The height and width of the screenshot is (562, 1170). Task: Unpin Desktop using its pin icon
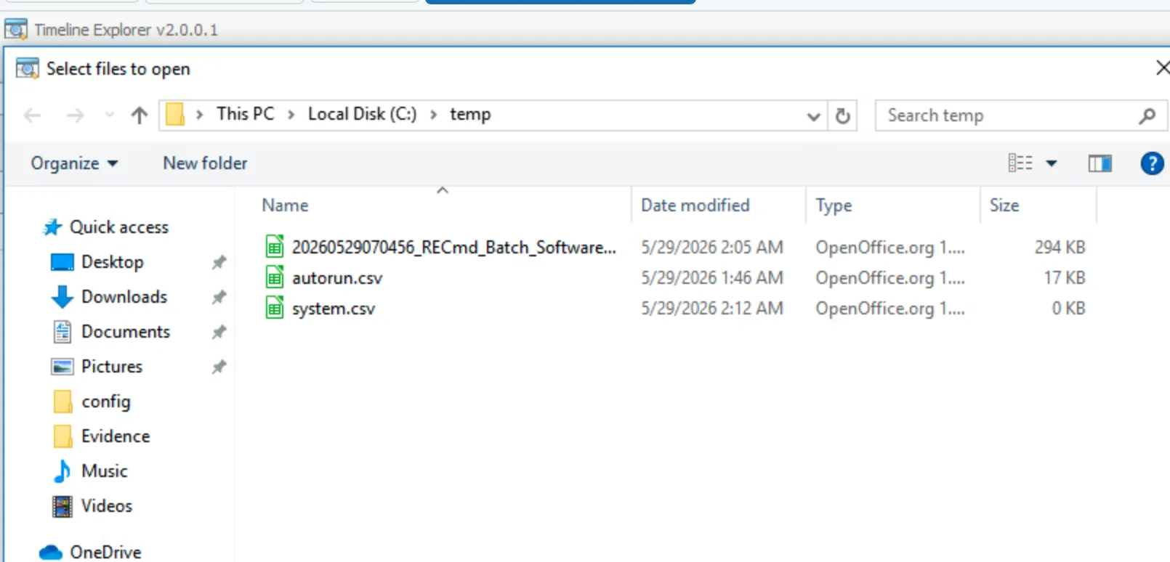tap(219, 262)
